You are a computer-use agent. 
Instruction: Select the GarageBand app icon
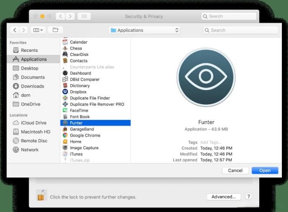65,129
